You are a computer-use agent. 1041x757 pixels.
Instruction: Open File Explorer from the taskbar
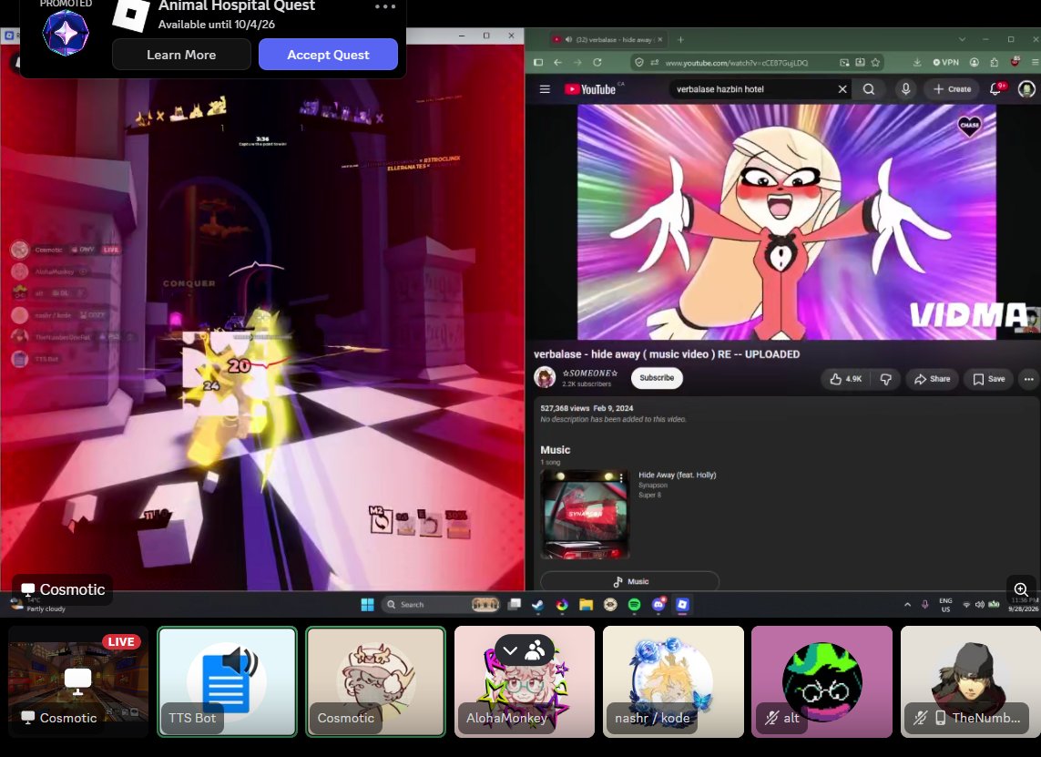click(x=586, y=604)
